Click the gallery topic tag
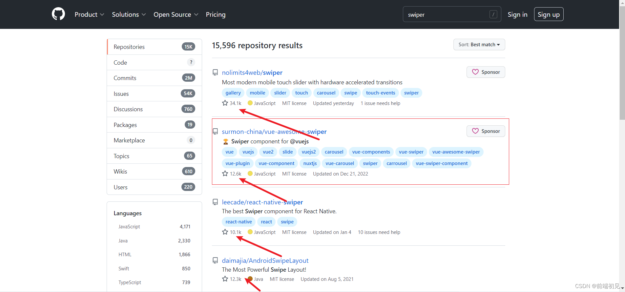Screen dimensions: 625x292 point(233,93)
